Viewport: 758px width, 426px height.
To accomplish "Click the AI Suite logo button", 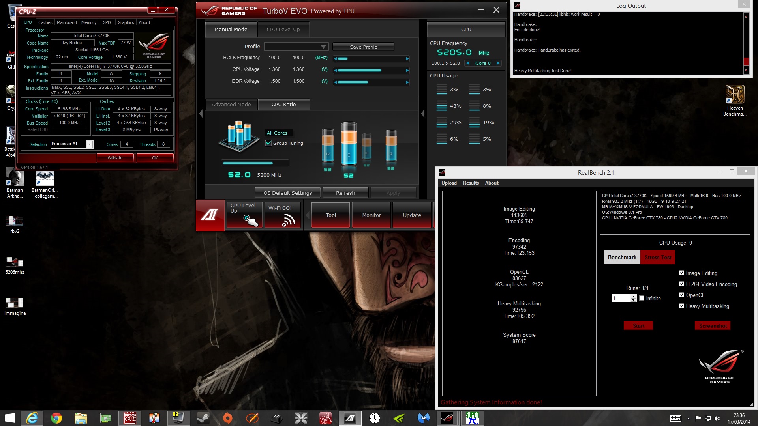I will click(210, 215).
